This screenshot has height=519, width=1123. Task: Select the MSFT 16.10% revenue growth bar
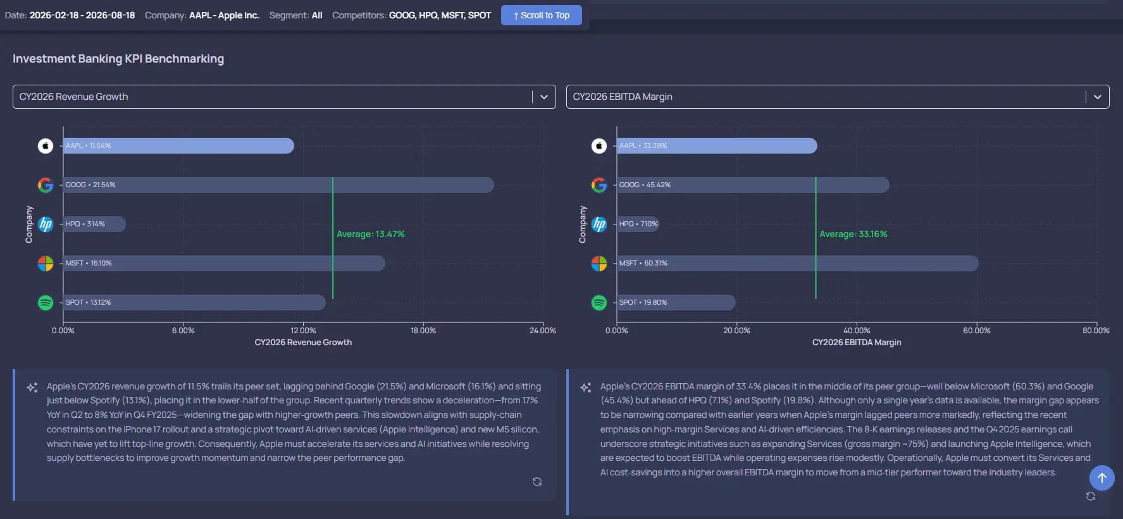(224, 264)
